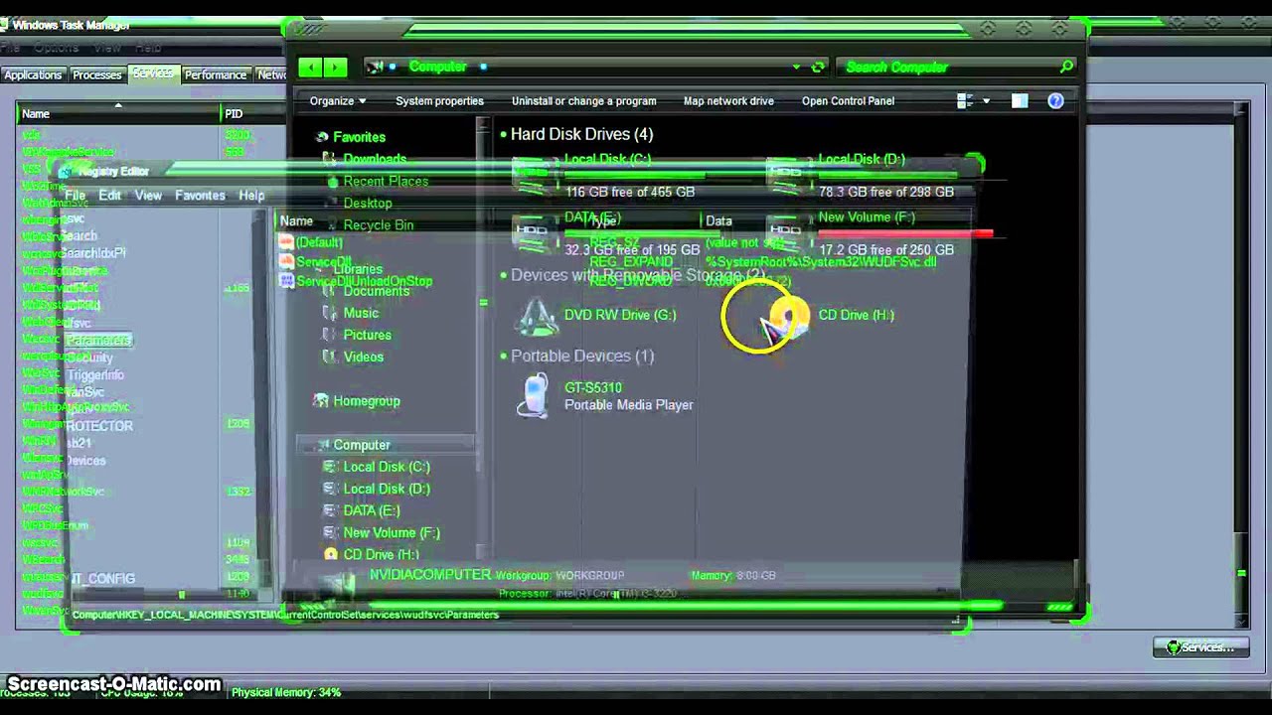
Task: Click Data column header in Registry Editor
Action: (x=718, y=221)
